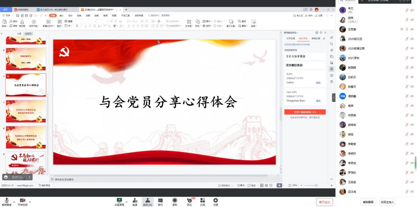Open the font name combo box
Viewport: 417px width, 207px height.
(x=86, y=21)
